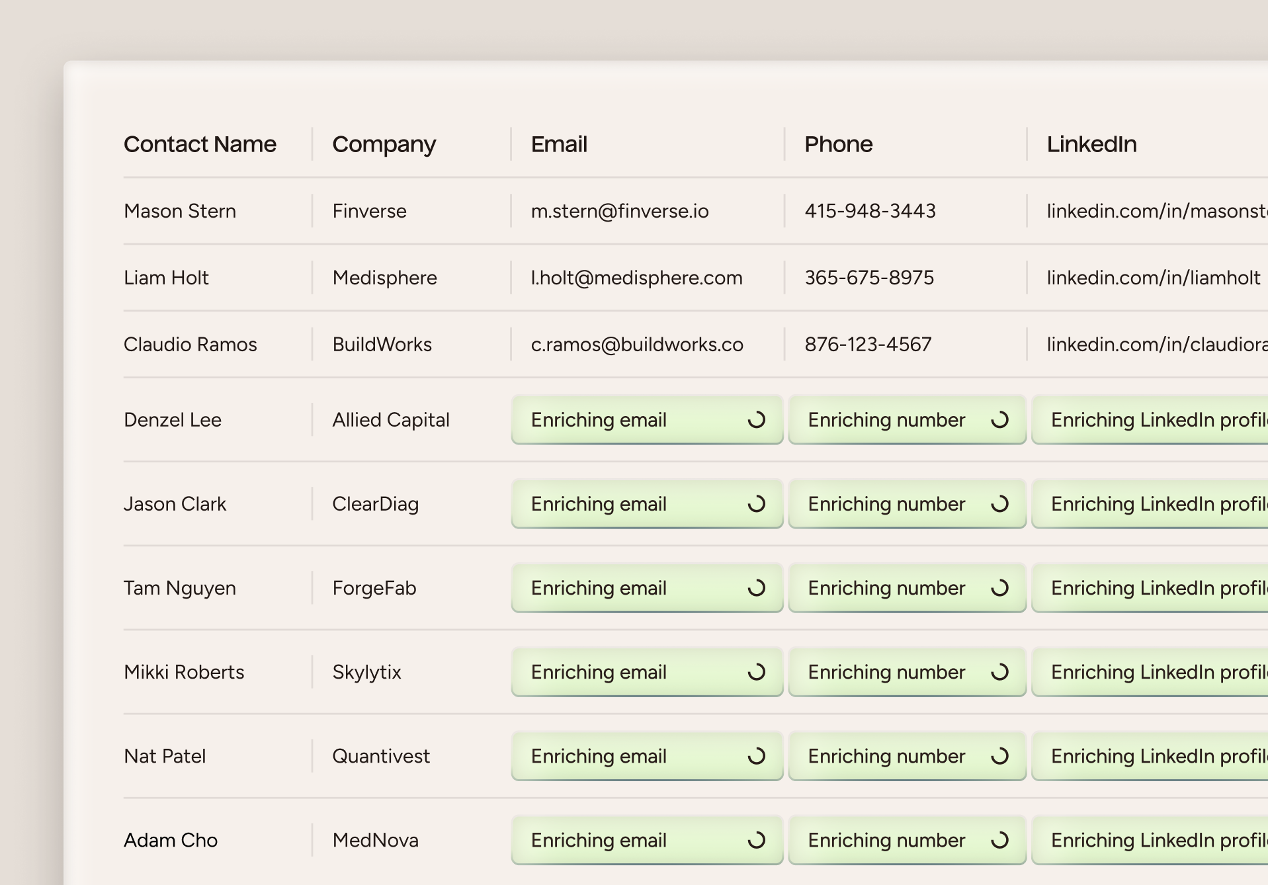Click email m.stern@finverse.io
This screenshot has width=1268, height=885.
[x=620, y=211]
